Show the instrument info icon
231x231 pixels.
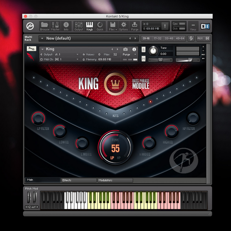134,49
